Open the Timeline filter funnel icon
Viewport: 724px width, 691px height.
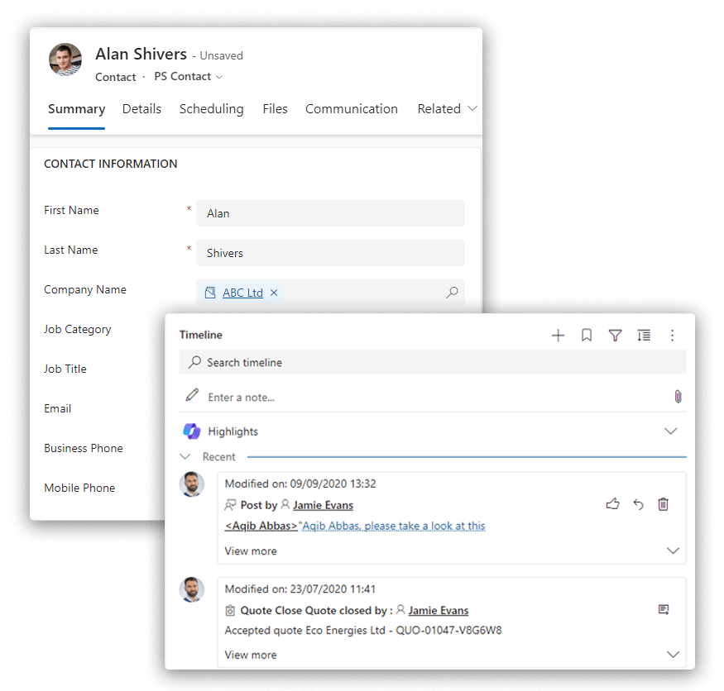(x=615, y=335)
